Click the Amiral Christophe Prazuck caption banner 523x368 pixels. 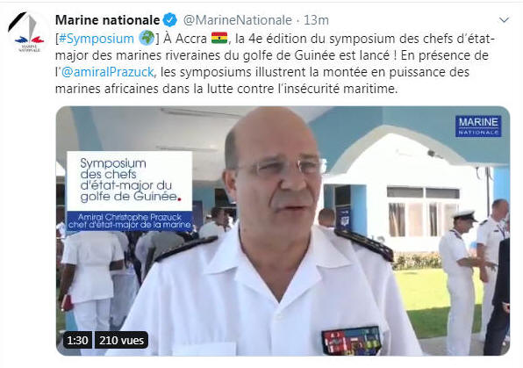tap(129, 221)
